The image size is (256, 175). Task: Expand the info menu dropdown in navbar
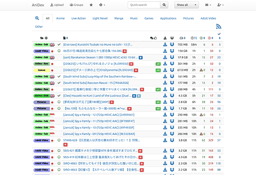[102, 5]
